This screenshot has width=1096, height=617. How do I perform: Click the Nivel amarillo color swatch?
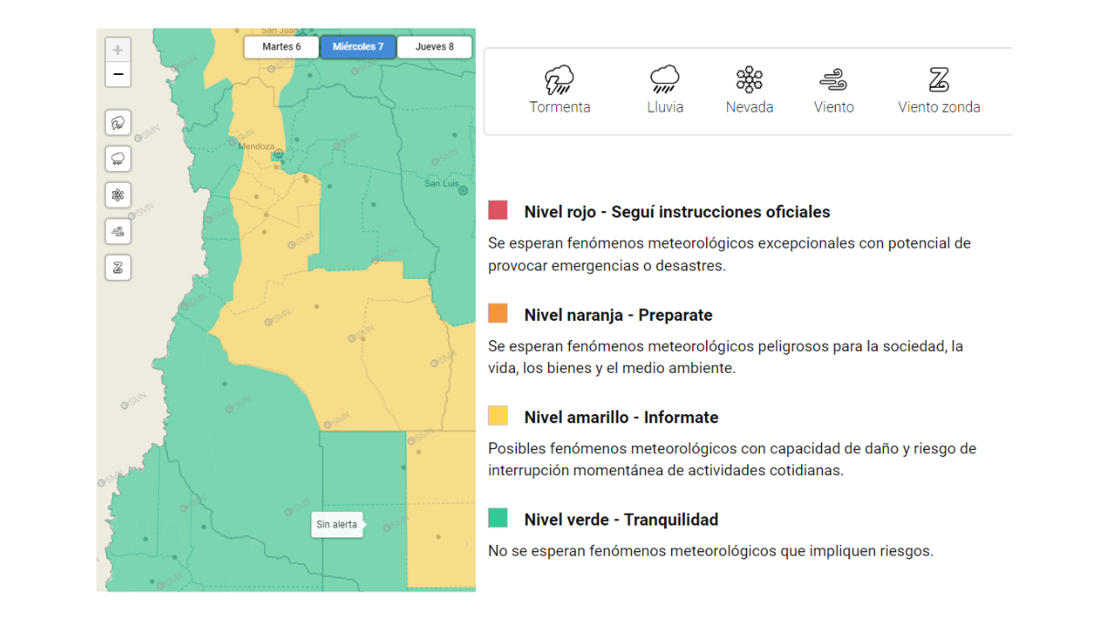click(x=498, y=414)
